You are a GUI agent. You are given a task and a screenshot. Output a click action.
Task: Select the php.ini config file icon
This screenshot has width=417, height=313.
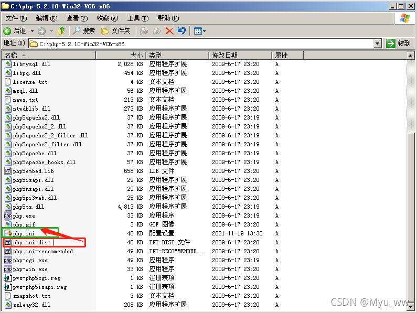(8, 233)
